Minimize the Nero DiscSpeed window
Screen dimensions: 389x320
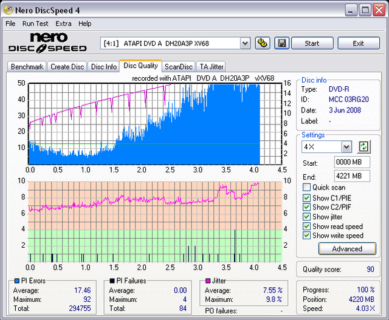(x=351, y=10)
